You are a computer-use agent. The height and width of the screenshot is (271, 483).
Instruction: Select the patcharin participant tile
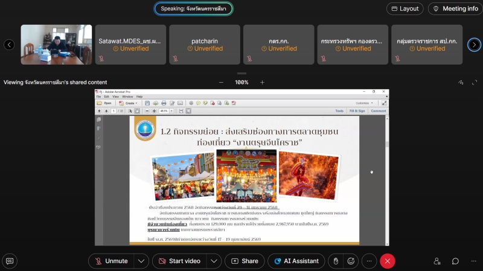(x=205, y=45)
